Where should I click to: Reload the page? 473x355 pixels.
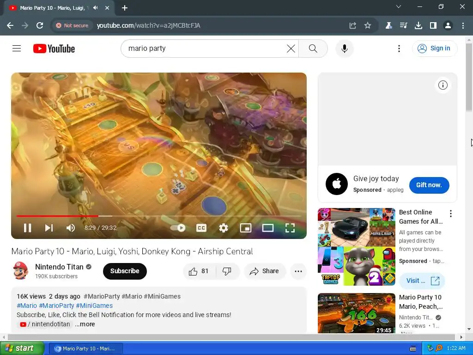click(40, 25)
